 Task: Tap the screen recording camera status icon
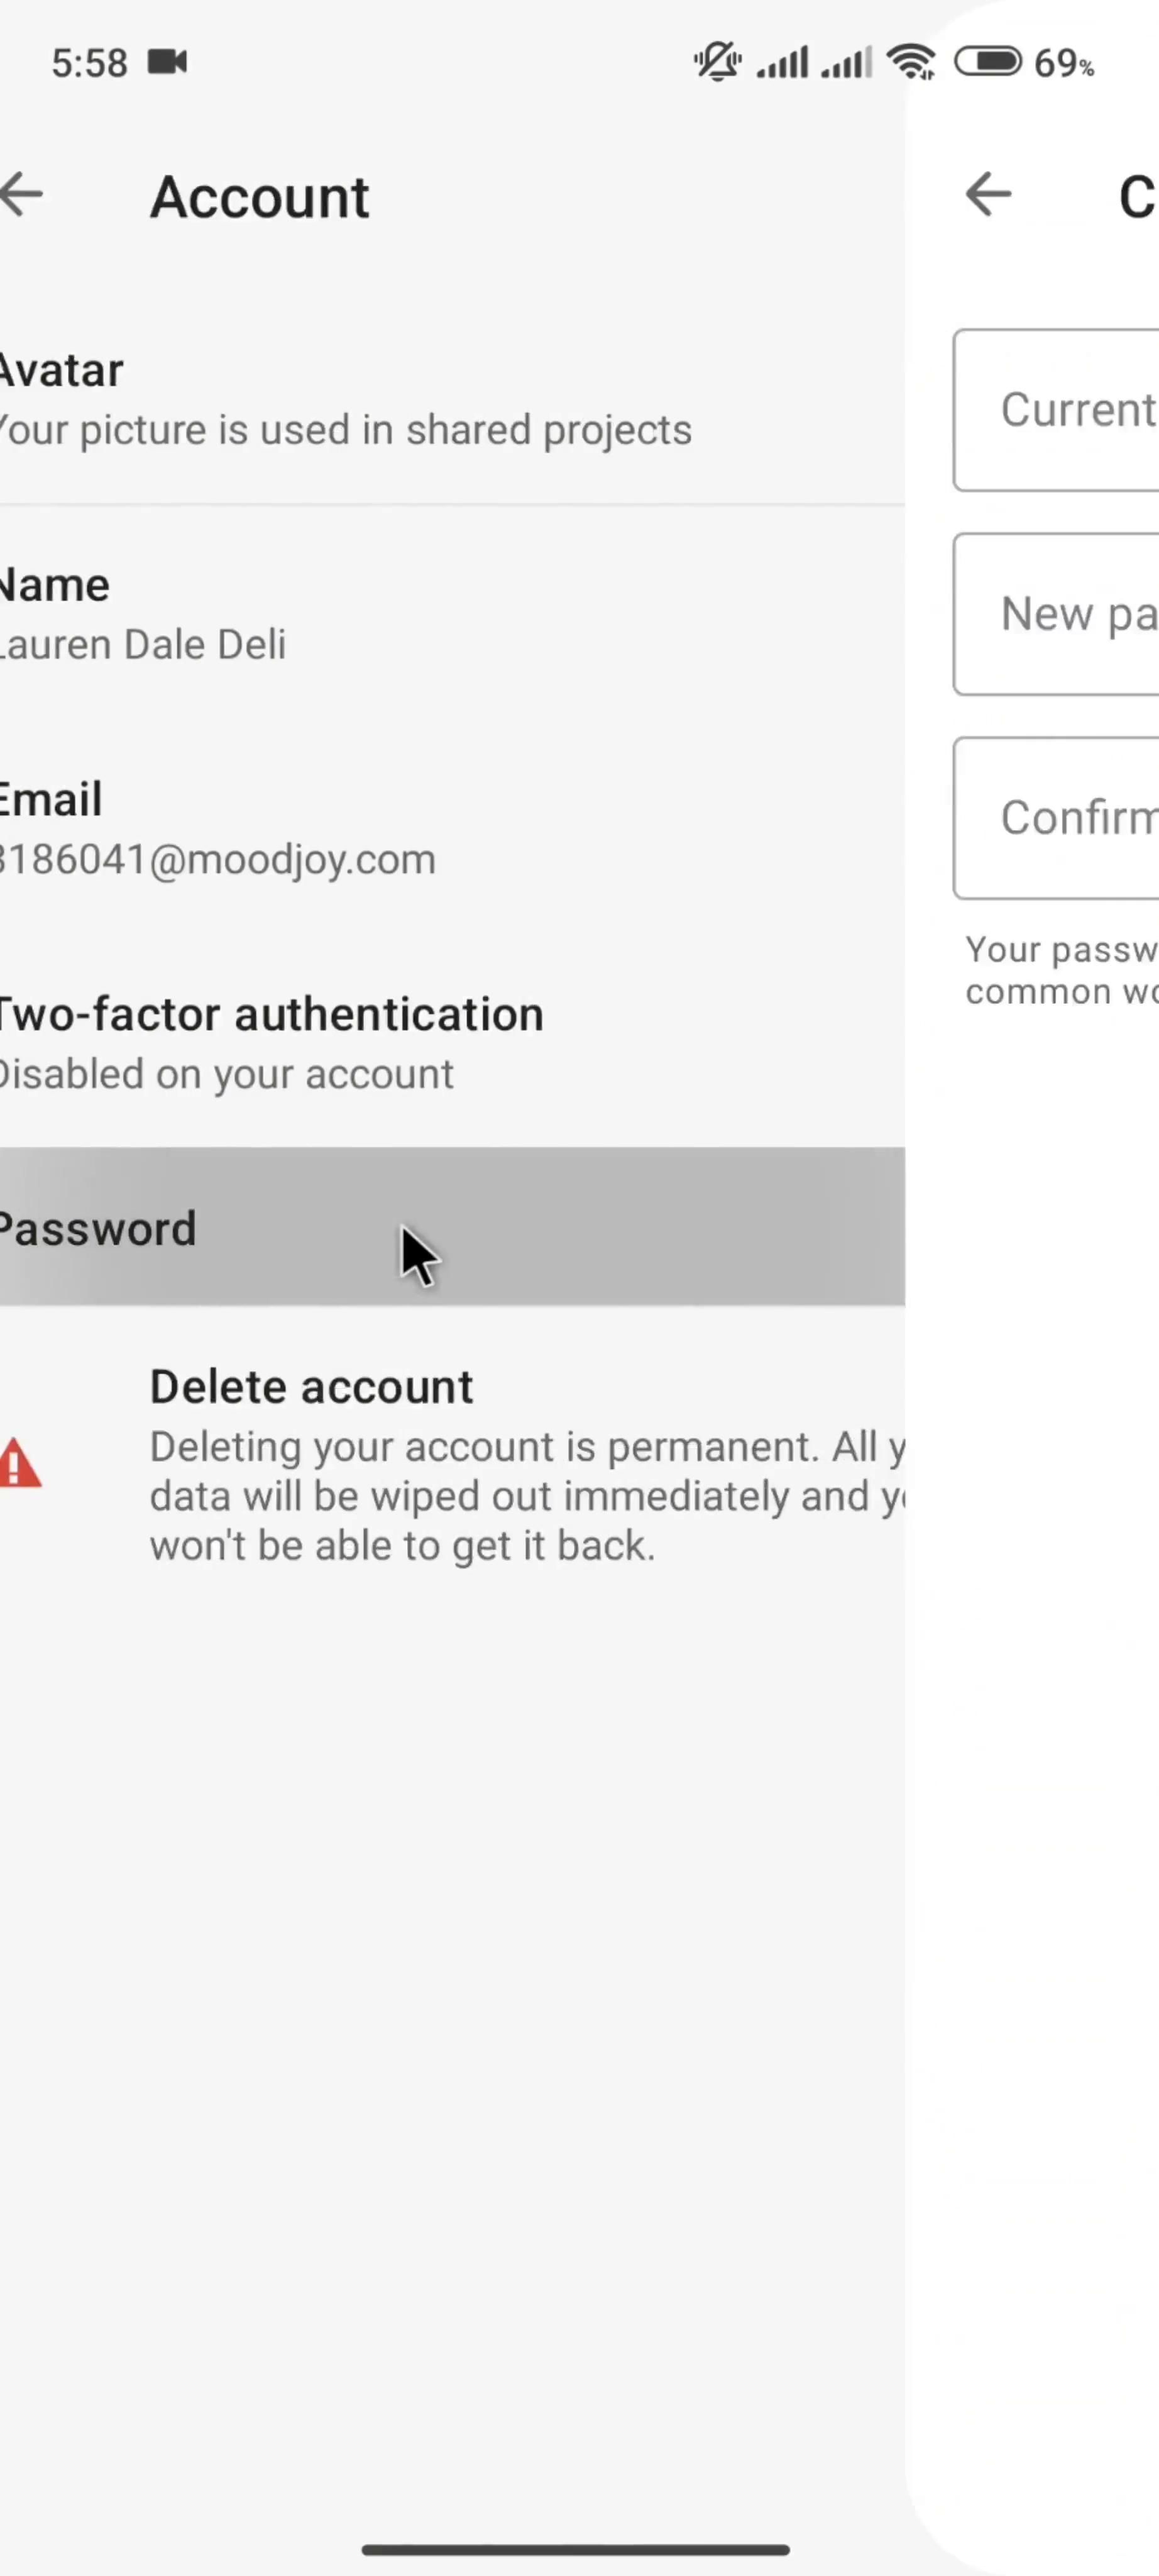point(168,62)
